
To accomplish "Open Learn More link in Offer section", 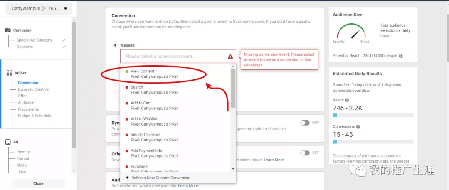I will pos(274,160).
